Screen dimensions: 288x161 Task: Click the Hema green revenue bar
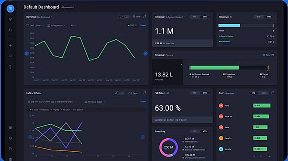point(262,105)
